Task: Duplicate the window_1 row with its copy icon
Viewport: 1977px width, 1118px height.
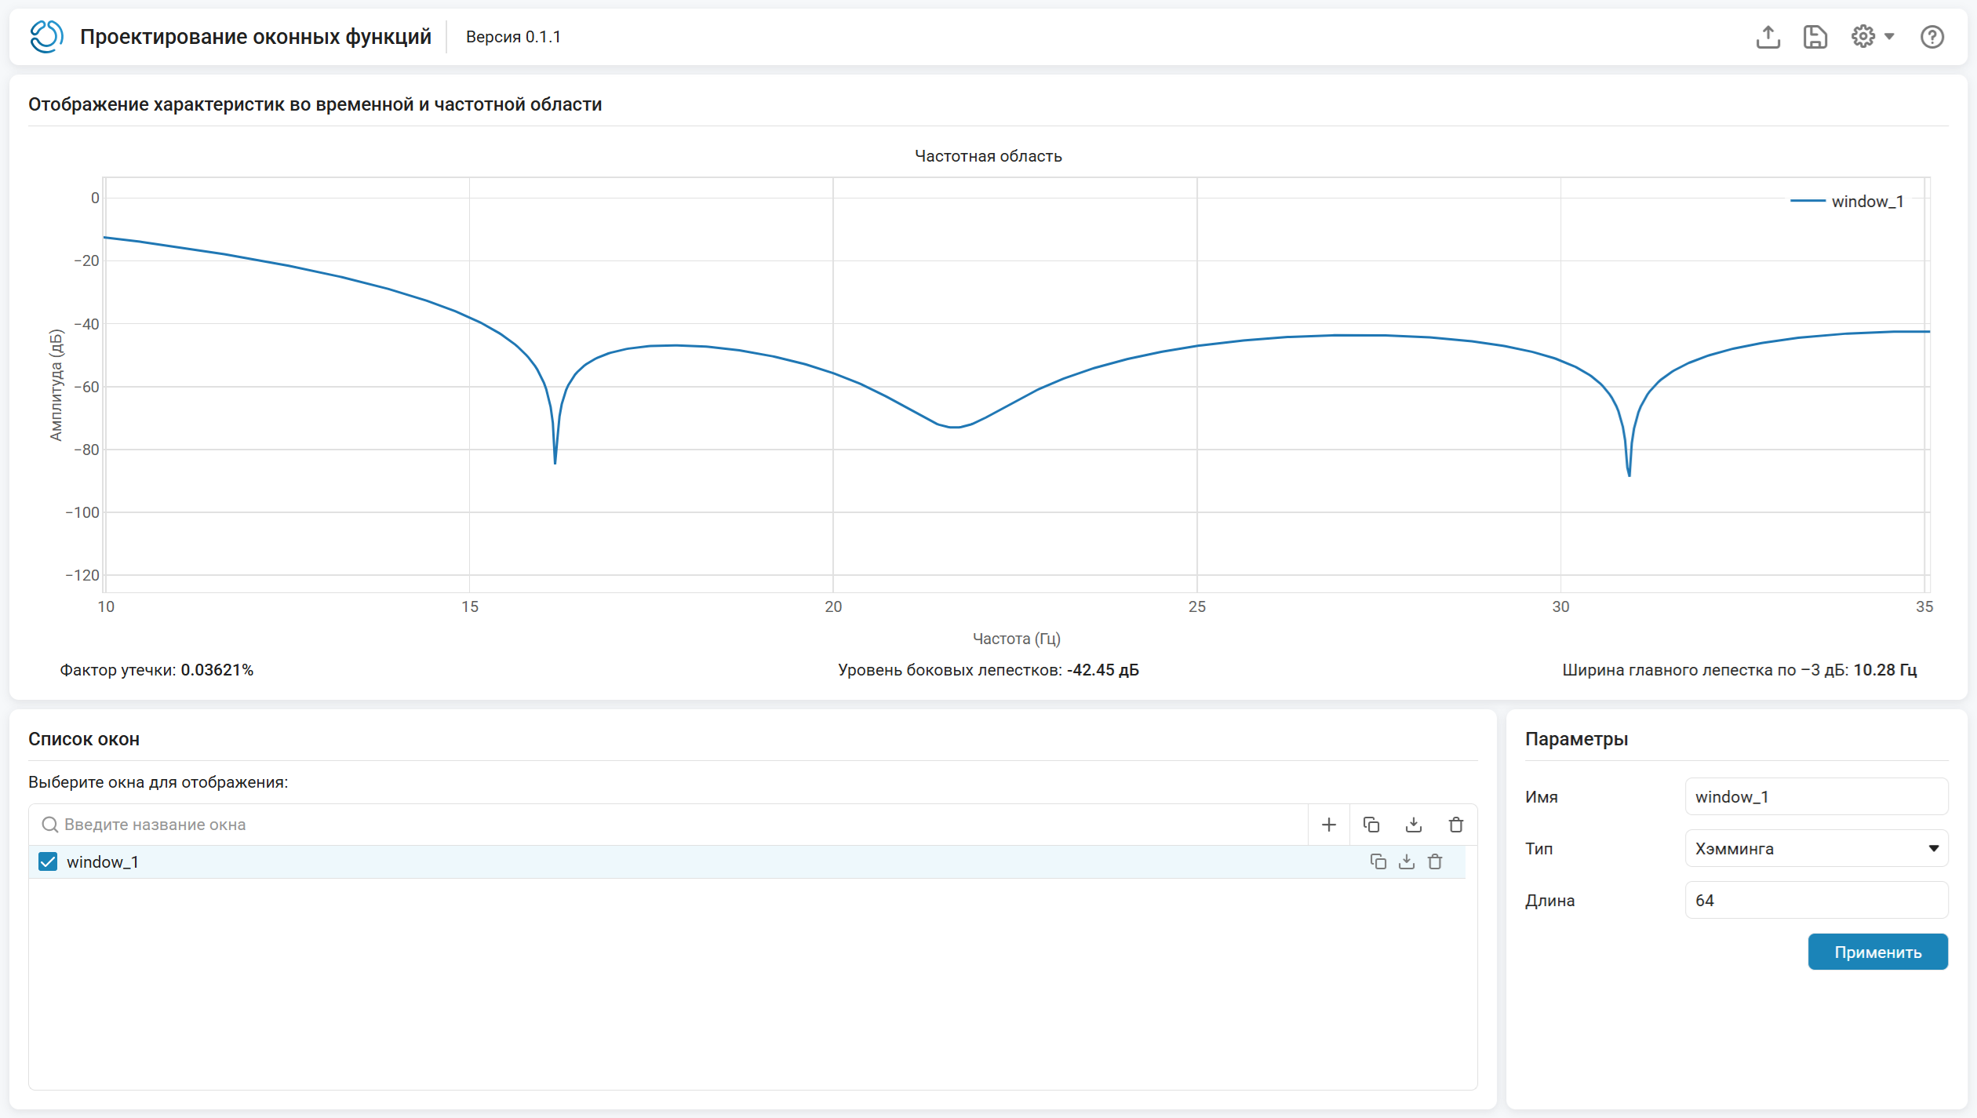Action: pos(1378,861)
